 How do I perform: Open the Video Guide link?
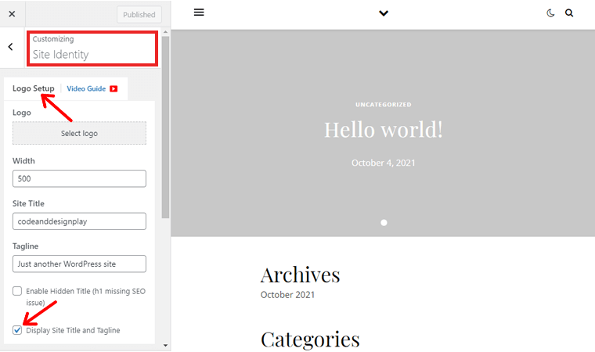(x=86, y=89)
